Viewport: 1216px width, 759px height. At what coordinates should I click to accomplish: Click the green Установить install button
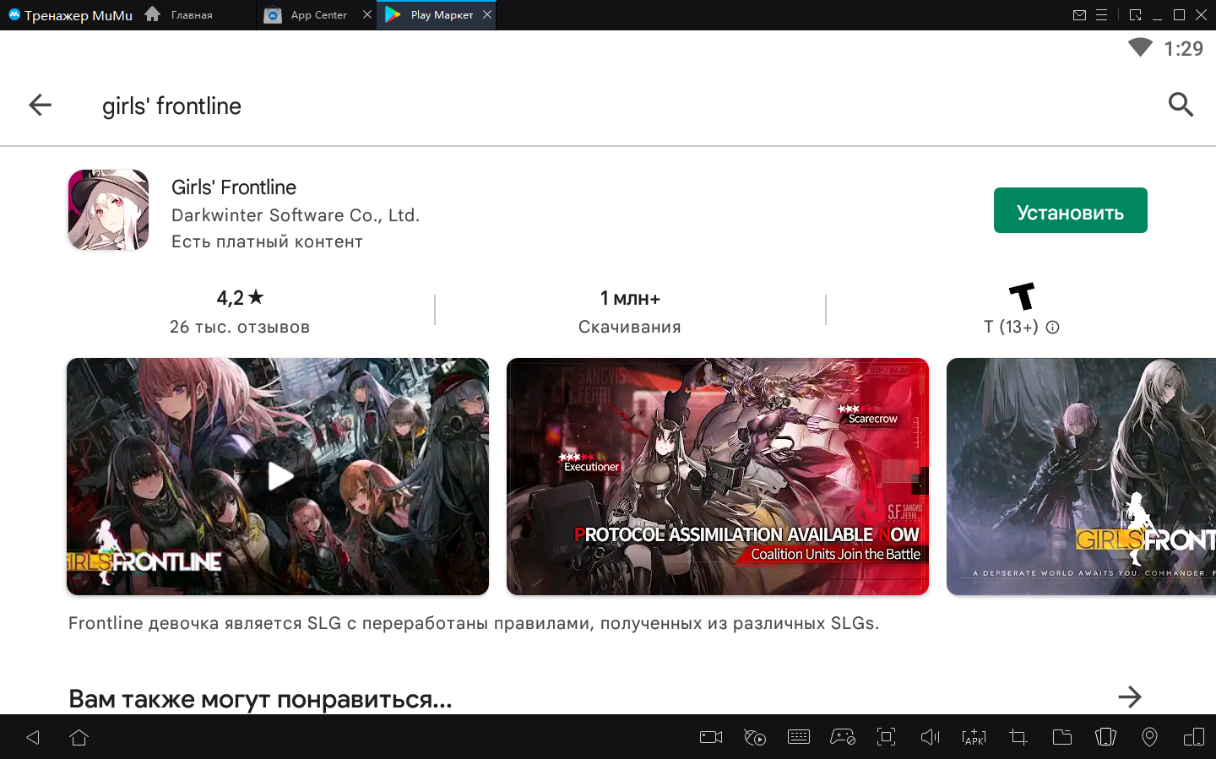(1070, 210)
